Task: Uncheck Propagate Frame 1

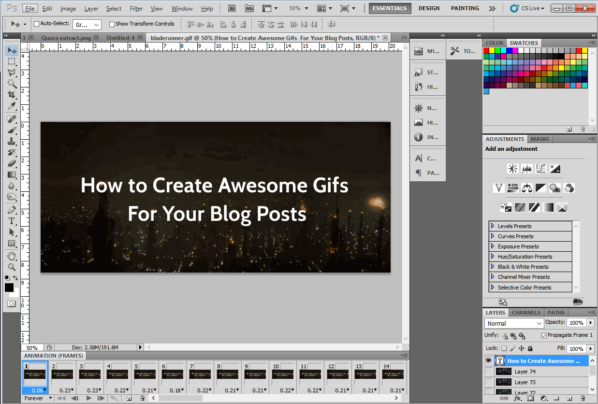Action: (544, 335)
